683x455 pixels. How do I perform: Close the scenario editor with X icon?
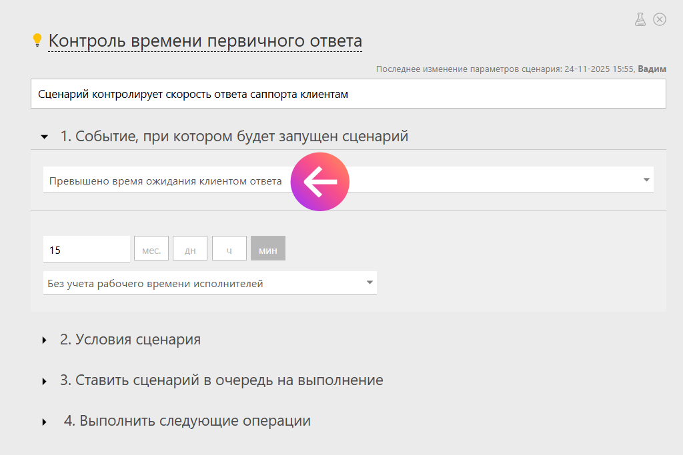point(660,19)
